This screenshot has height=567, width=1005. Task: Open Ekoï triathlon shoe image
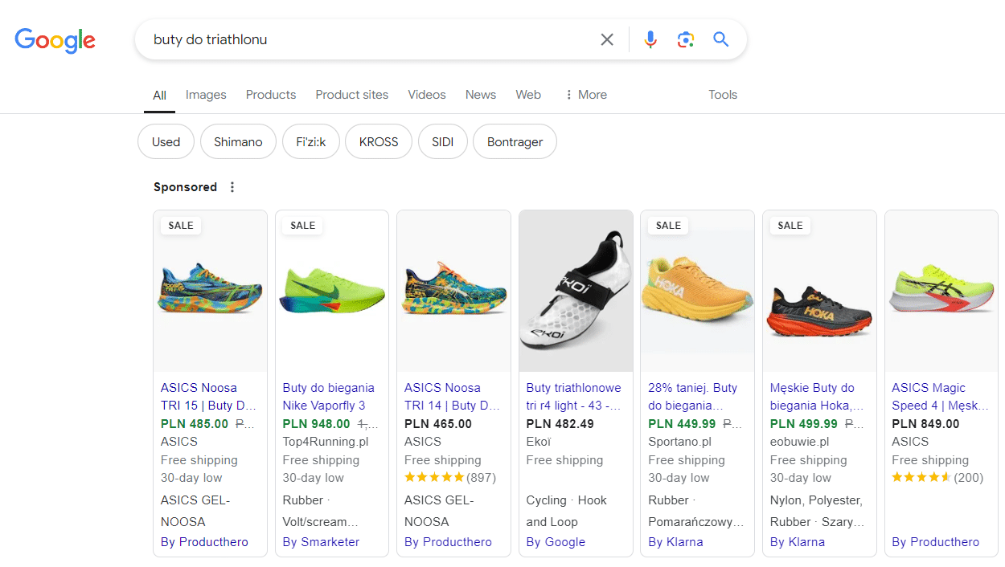pos(576,291)
